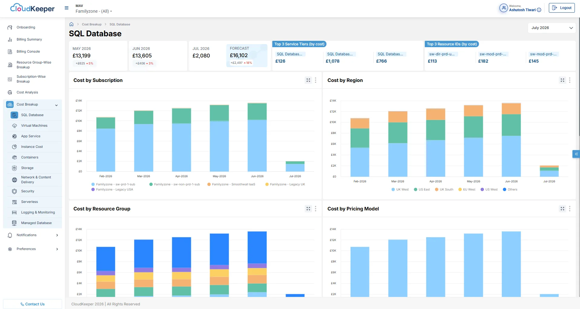
Task: Toggle UK West region legend series
Action: coord(400,190)
